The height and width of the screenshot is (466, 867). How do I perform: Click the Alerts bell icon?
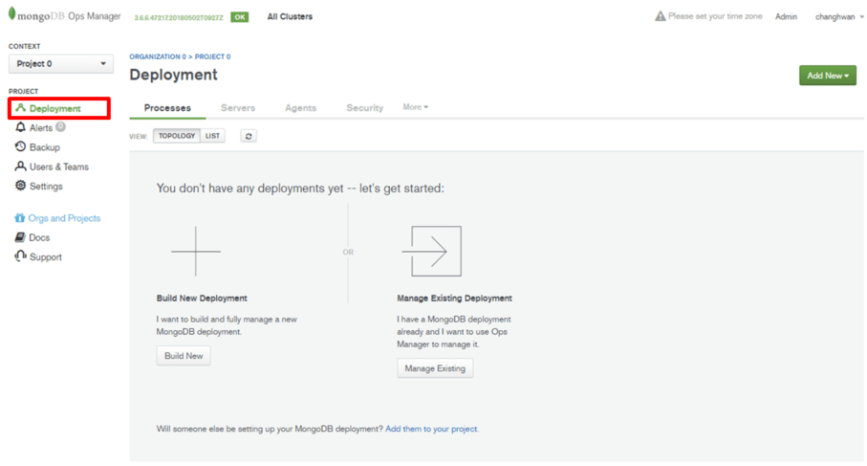(x=20, y=127)
